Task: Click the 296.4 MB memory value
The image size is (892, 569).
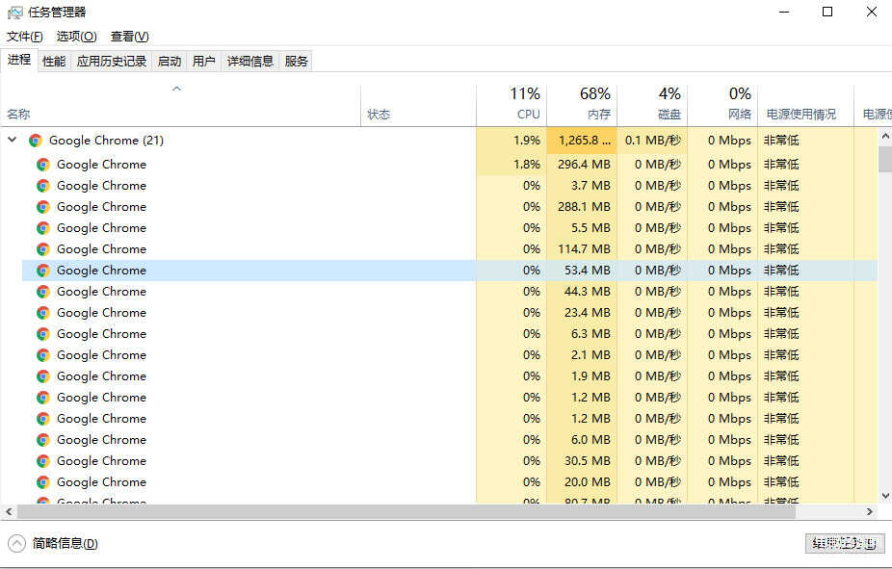Action: tap(584, 165)
